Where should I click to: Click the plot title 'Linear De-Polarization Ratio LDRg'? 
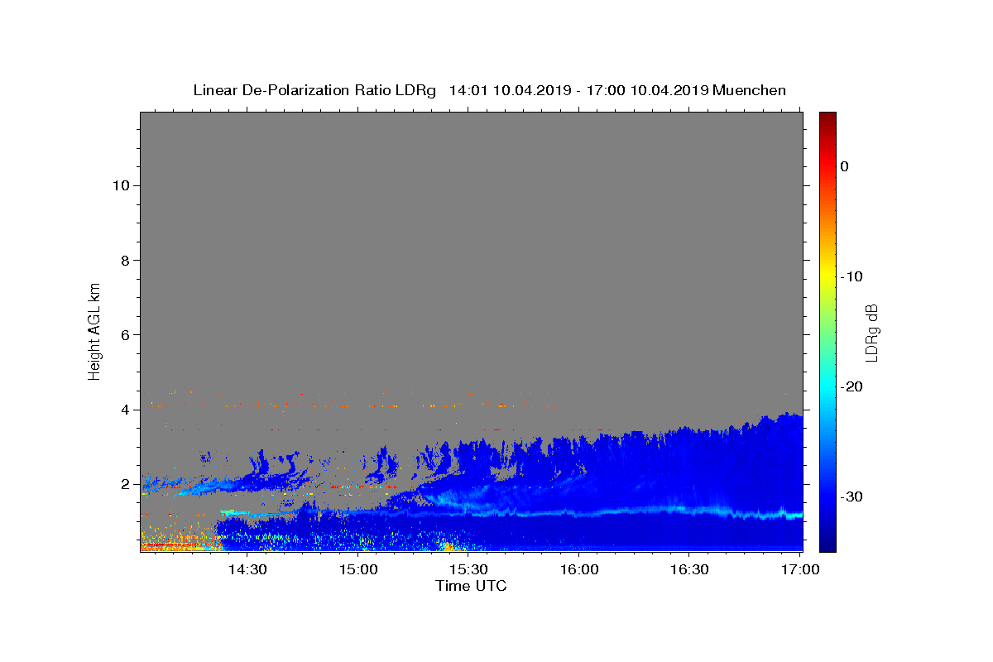314,90
